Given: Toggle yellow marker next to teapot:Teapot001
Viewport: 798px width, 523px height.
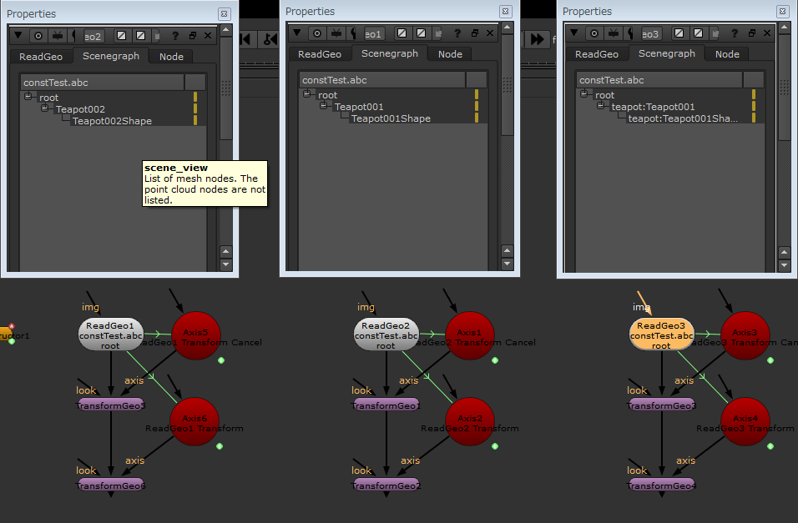Looking at the screenshot, I should pos(752,106).
